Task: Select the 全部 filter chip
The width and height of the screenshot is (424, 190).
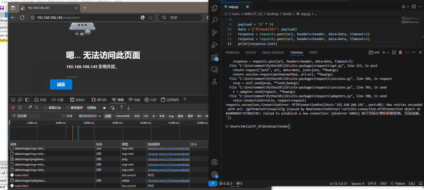Action: (x=108, y=116)
